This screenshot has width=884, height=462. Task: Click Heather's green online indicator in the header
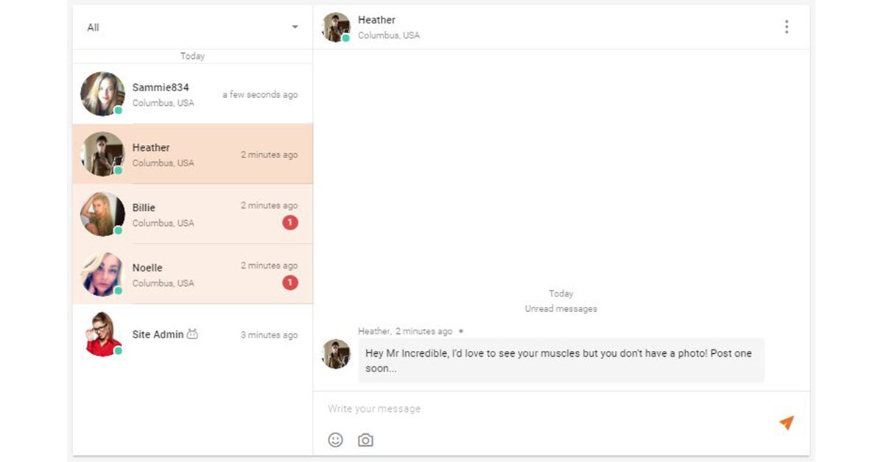[344, 38]
